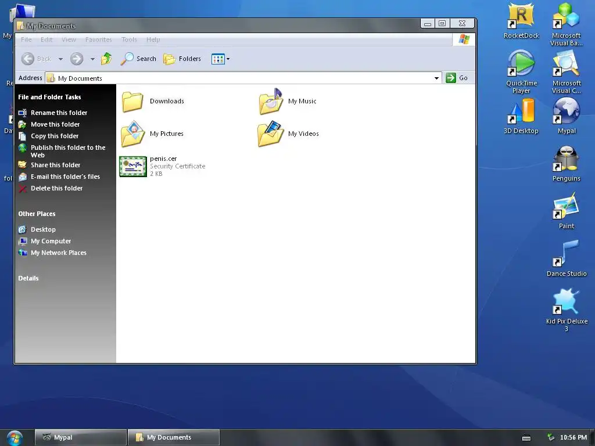The width and height of the screenshot is (595, 446).
Task: Click Publish this folder to the Web
Action: point(68,152)
